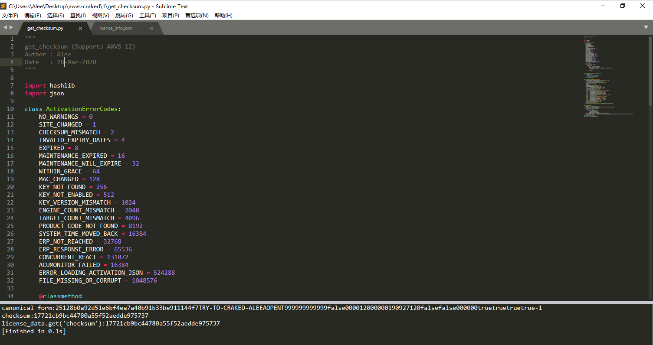Screen dimensions: 653x345
Task: Click ENGINE_COUNT_MISMATCH constant
Action: 77,210
